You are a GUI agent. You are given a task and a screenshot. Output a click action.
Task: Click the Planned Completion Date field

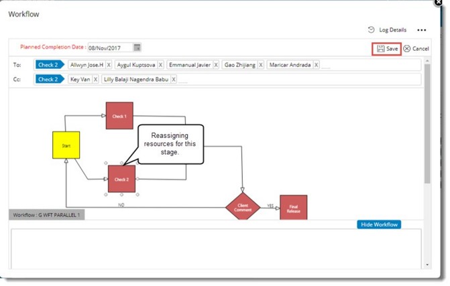click(110, 48)
